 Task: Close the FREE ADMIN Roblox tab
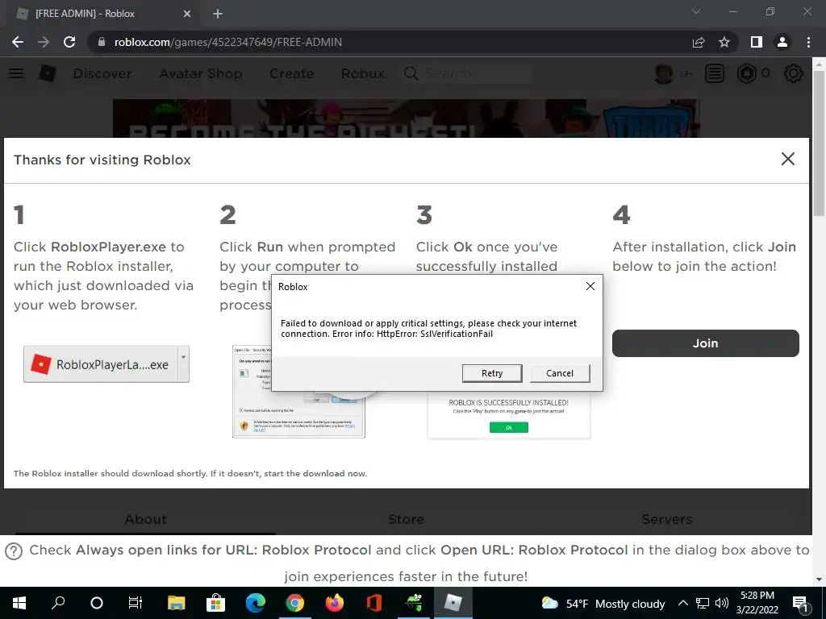[187, 14]
